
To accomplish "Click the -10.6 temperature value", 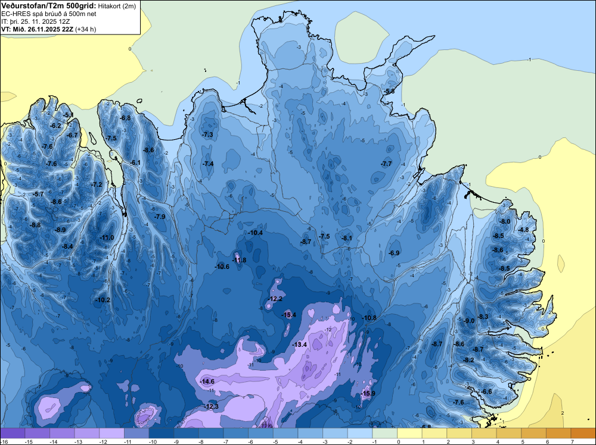I will click(x=222, y=267).
